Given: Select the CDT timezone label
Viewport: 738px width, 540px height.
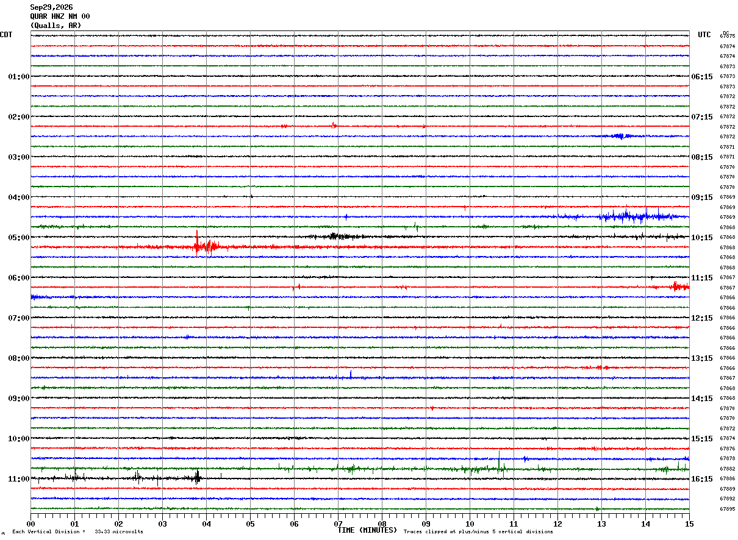Looking at the screenshot, I should 6,35.
